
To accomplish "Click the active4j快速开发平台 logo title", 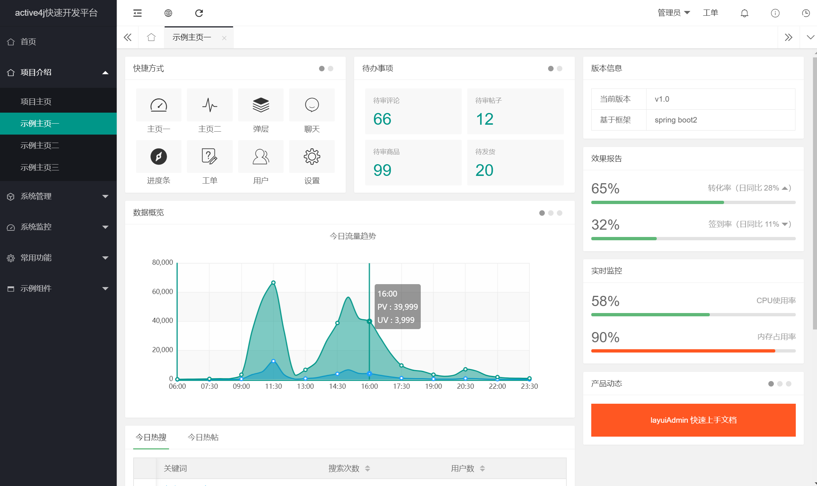I will pyautogui.click(x=56, y=13).
